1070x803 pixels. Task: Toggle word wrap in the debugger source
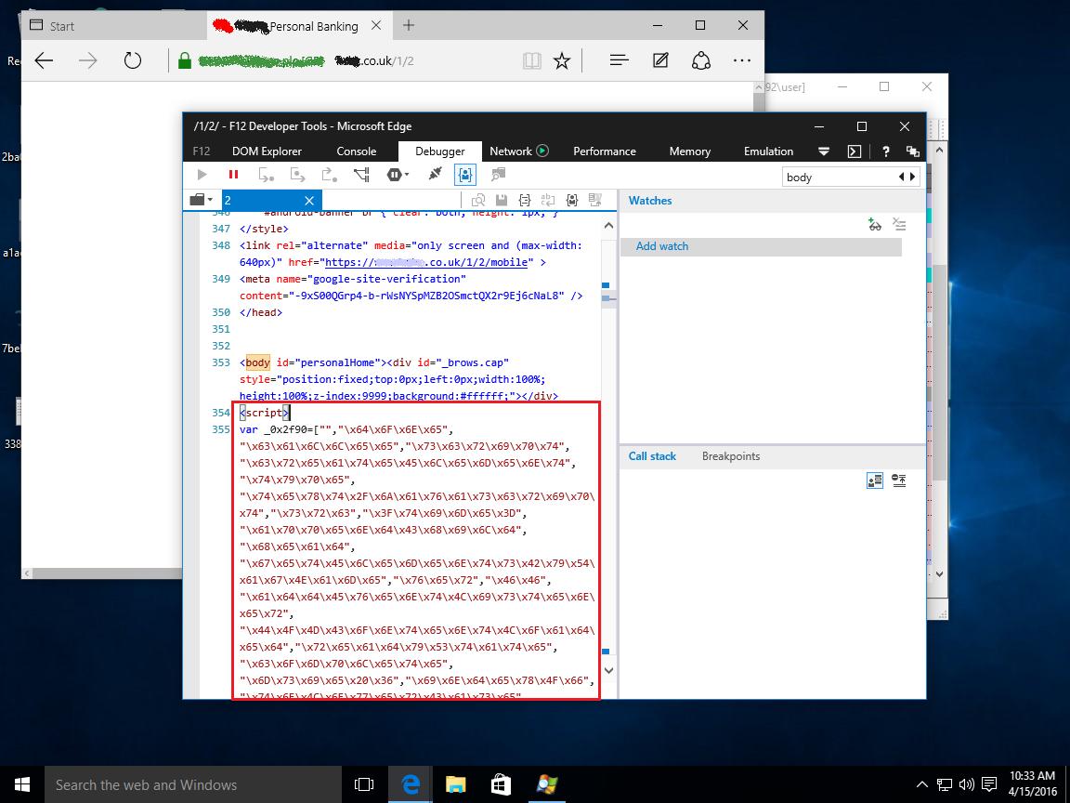(548, 200)
